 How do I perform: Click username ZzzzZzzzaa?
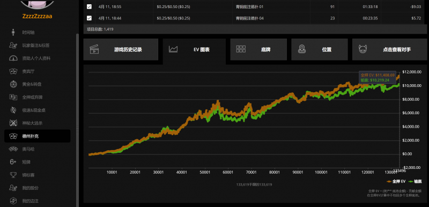pos(37,17)
